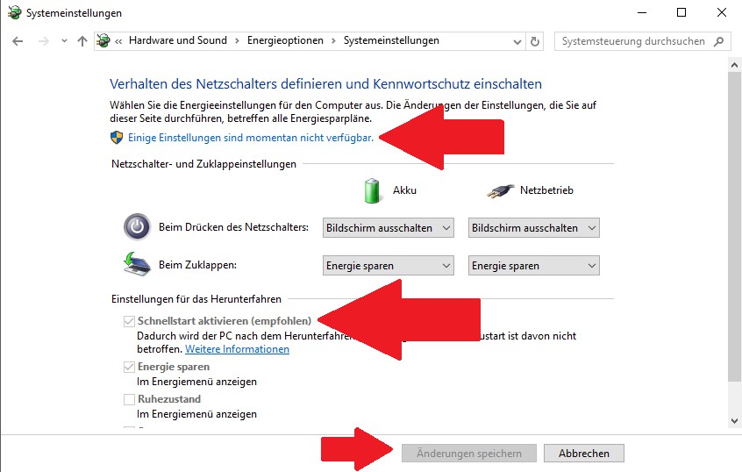Click the shield icon next to unavailable settings
742x472 pixels.
click(x=117, y=138)
